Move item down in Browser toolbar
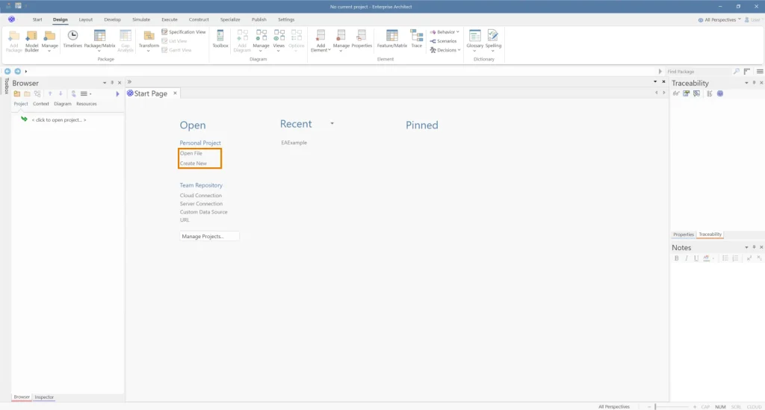The image size is (765, 410). [61, 93]
